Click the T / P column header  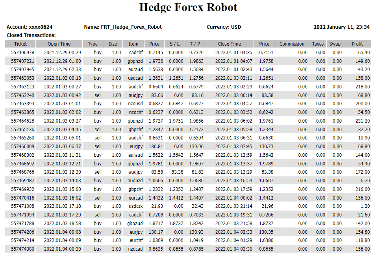(195, 44)
